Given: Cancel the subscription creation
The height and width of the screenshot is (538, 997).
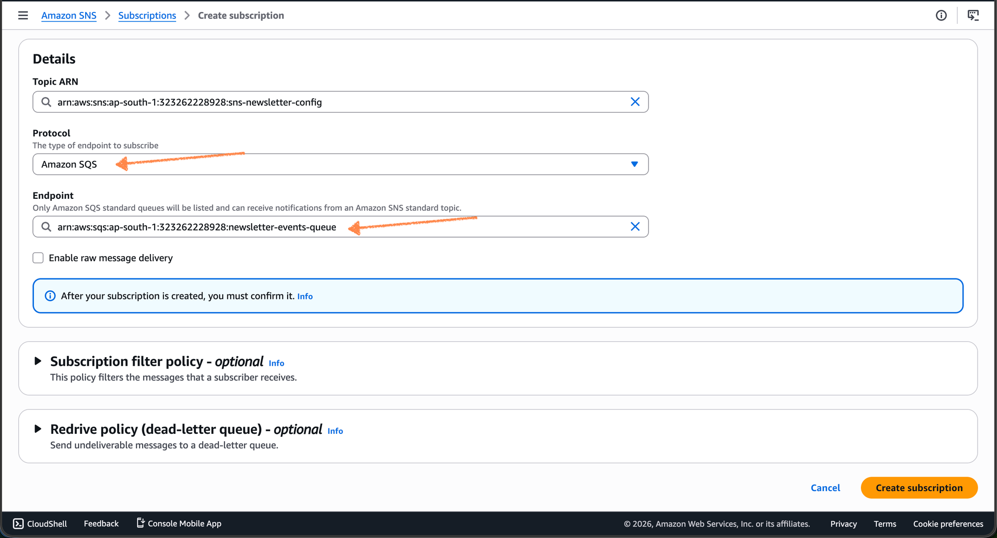Looking at the screenshot, I should [x=825, y=488].
